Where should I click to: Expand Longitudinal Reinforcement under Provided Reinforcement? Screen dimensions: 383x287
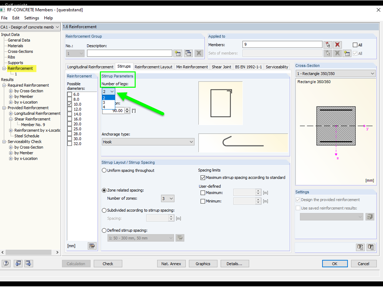[11, 114]
